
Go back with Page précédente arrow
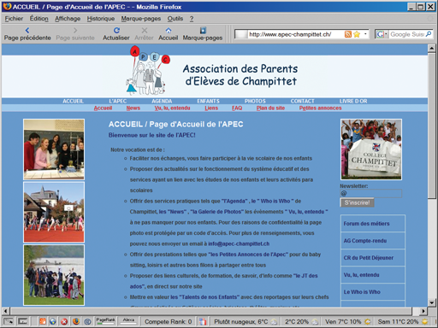[27, 30]
